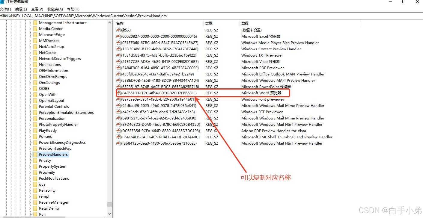Select the PrecisionTouchPad key

click(x=55, y=148)
